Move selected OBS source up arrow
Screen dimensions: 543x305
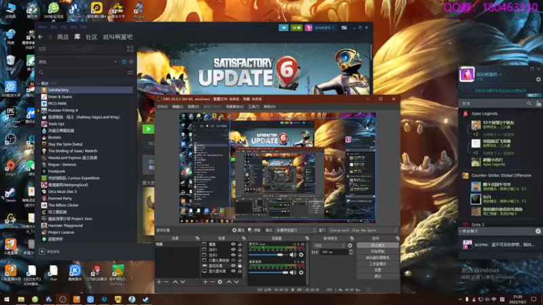point(229,282)
